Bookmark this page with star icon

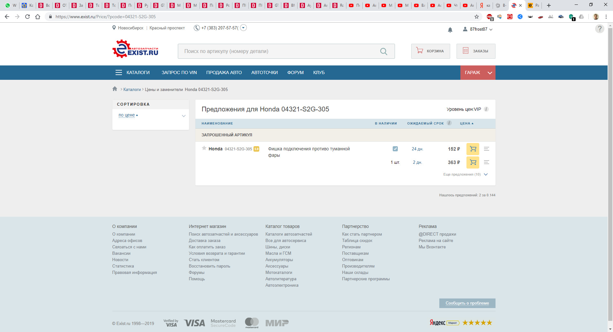tap(477, 17)
